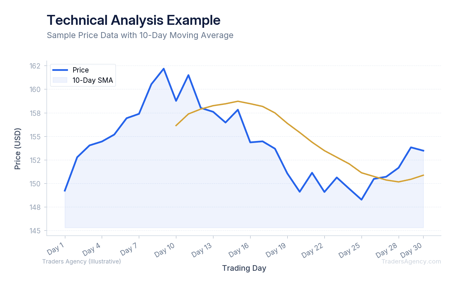Click the 150 y-axis tick label
This screenshot has width=456, height=287.
[x=35, y=184]
